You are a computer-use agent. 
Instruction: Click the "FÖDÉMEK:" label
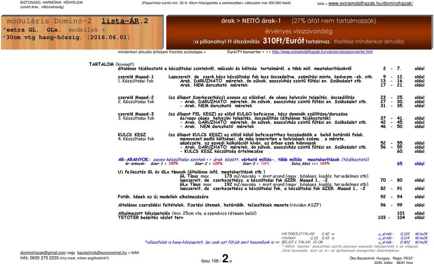289,238
